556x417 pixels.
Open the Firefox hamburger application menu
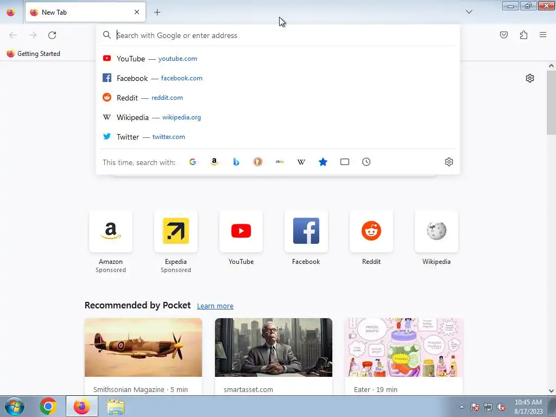click(x=543, y=35)
